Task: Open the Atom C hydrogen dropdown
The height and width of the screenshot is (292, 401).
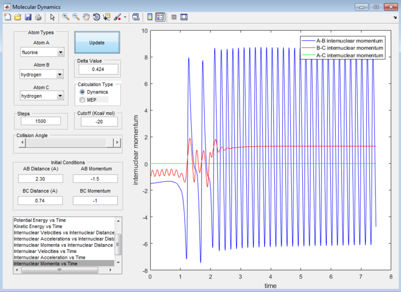Action: [42, 95]
